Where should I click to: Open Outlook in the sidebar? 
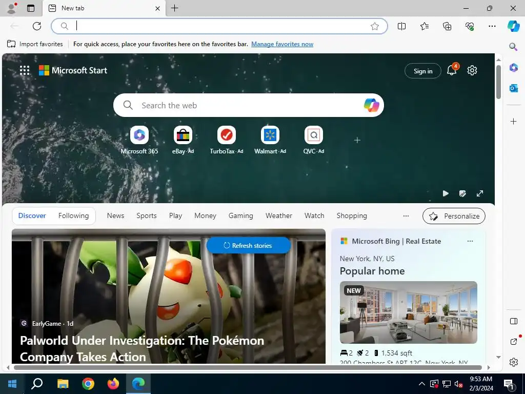513,88
